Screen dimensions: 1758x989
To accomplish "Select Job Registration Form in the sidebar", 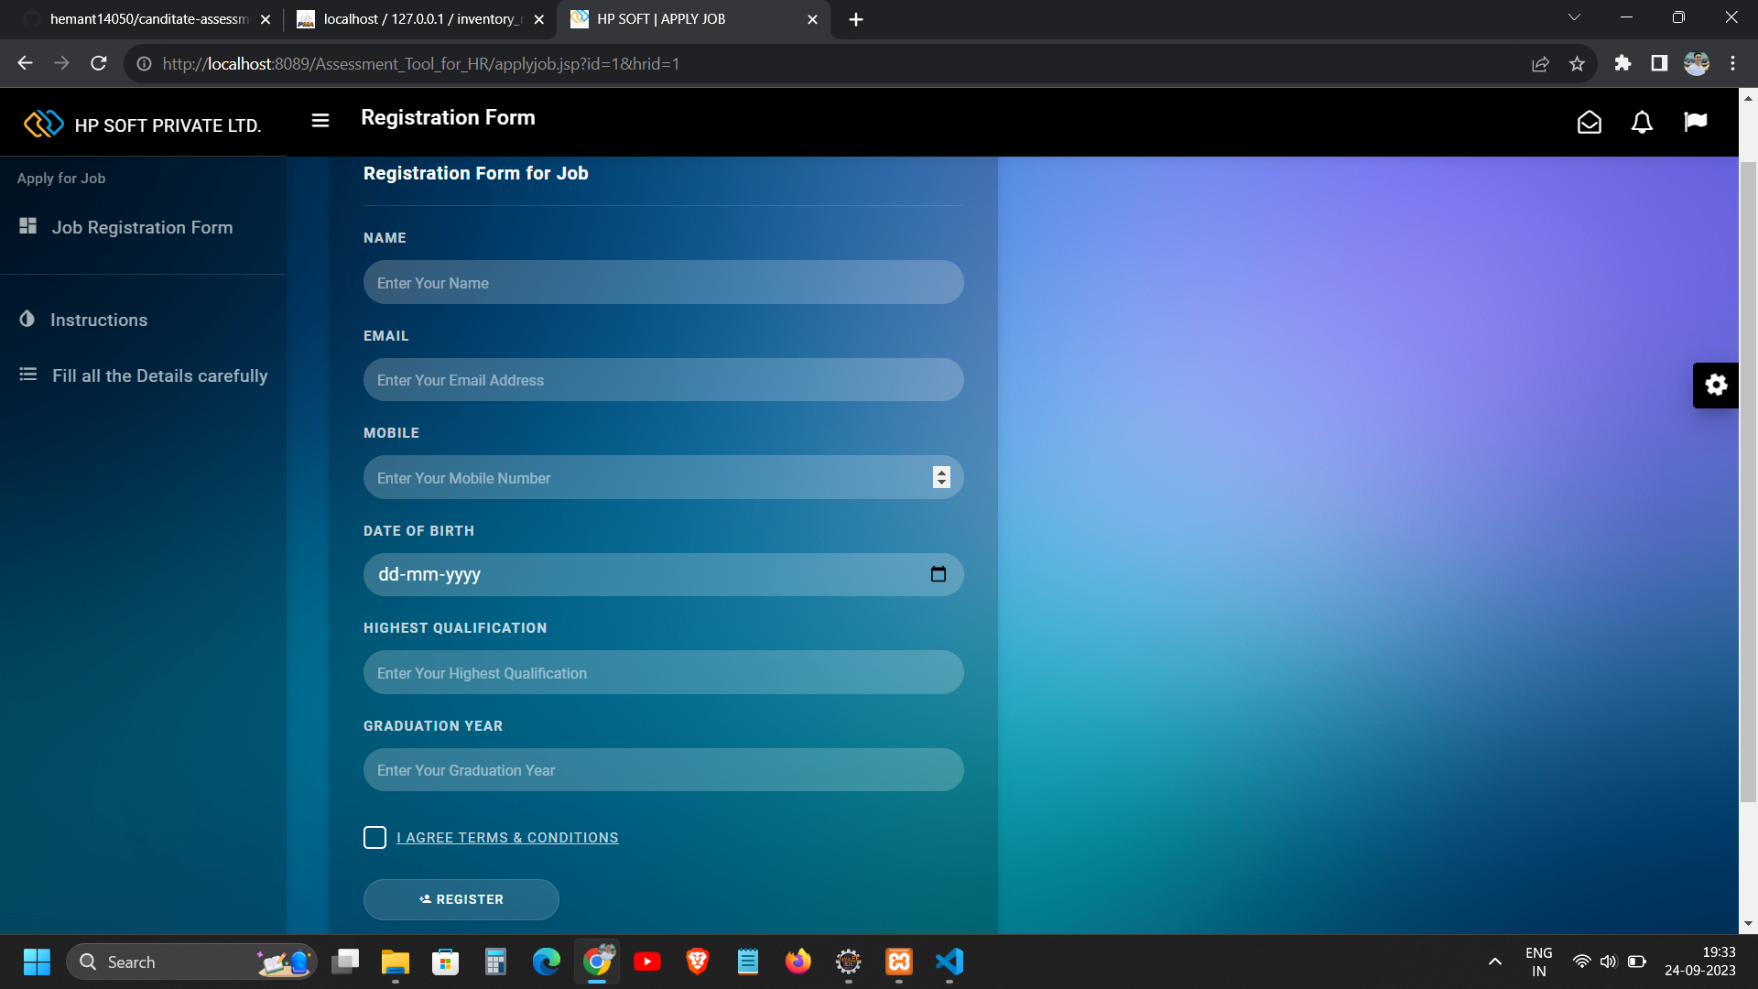I will (142, 227).
